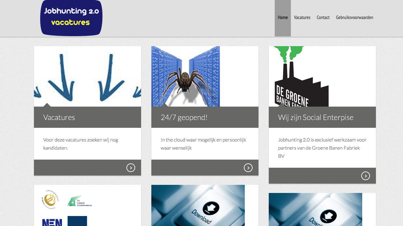403x226 pixels.
Task: Click the green checklist certification logo
Action: 79,201
